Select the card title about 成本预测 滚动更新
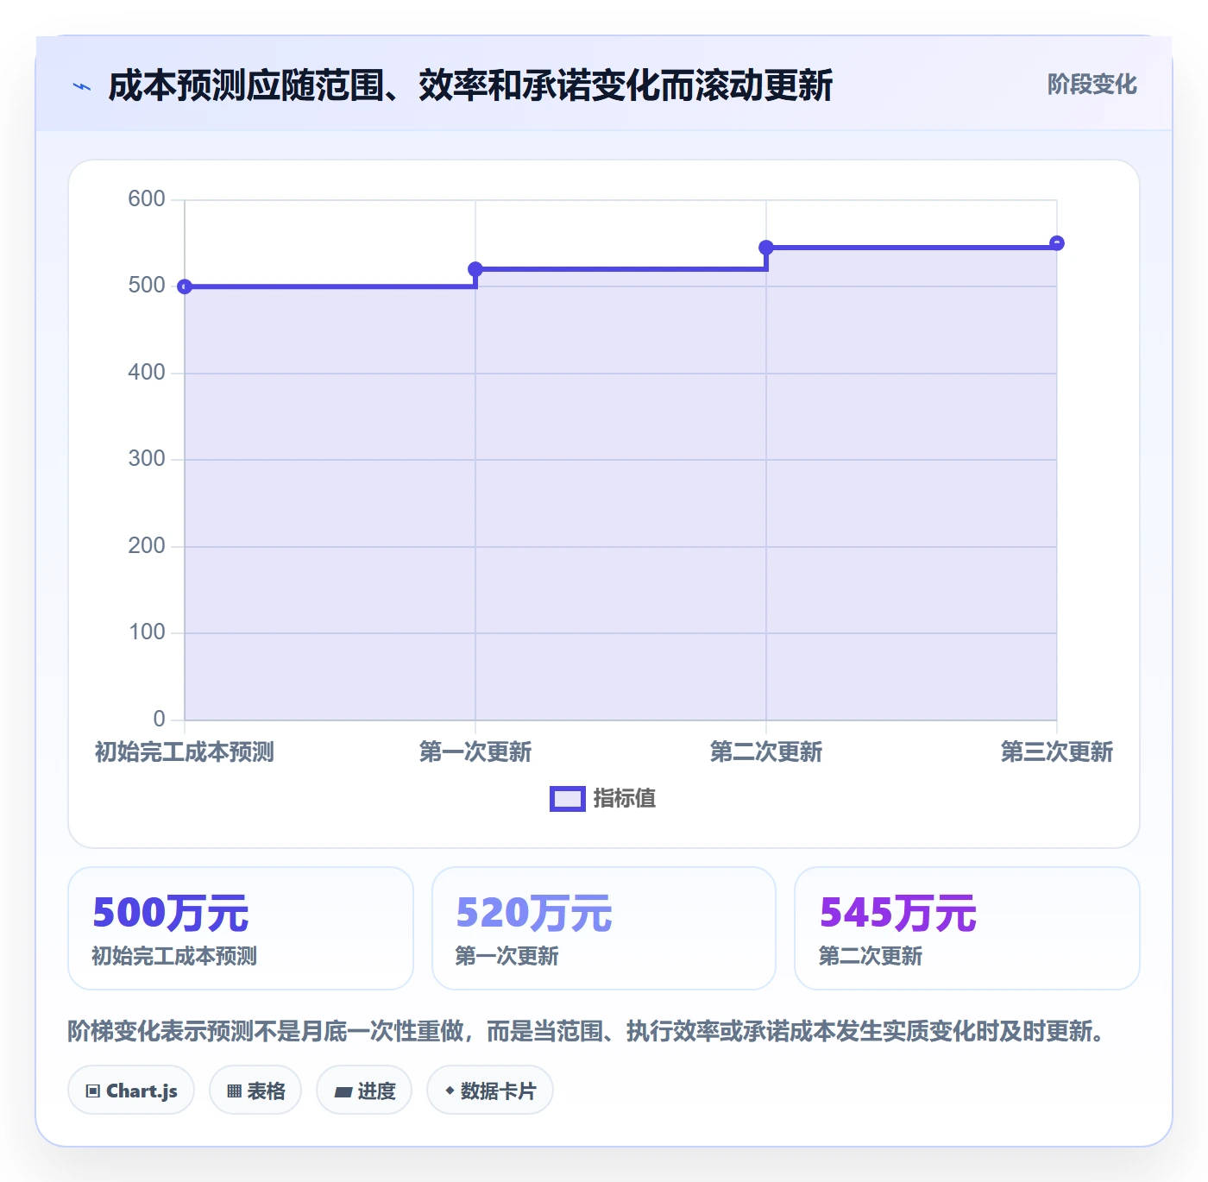 (x=470, y=85)
